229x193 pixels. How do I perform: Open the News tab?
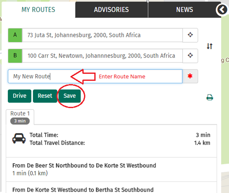pyautogui.click(x=185, y=10)
